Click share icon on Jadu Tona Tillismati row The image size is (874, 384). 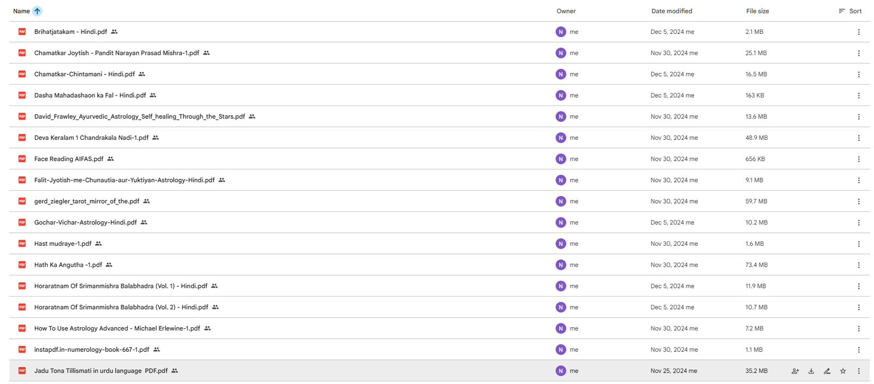click(795, 371)
